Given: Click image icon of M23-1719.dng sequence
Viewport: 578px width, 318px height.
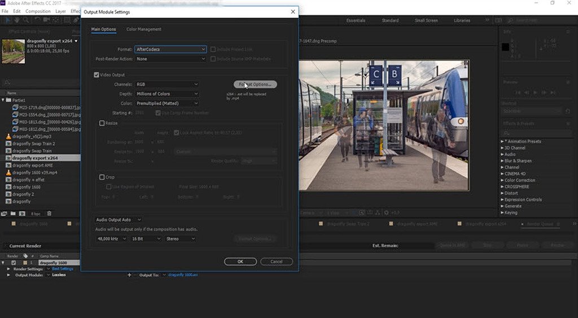Looking at the screenshot, I should tap(15, 107).
